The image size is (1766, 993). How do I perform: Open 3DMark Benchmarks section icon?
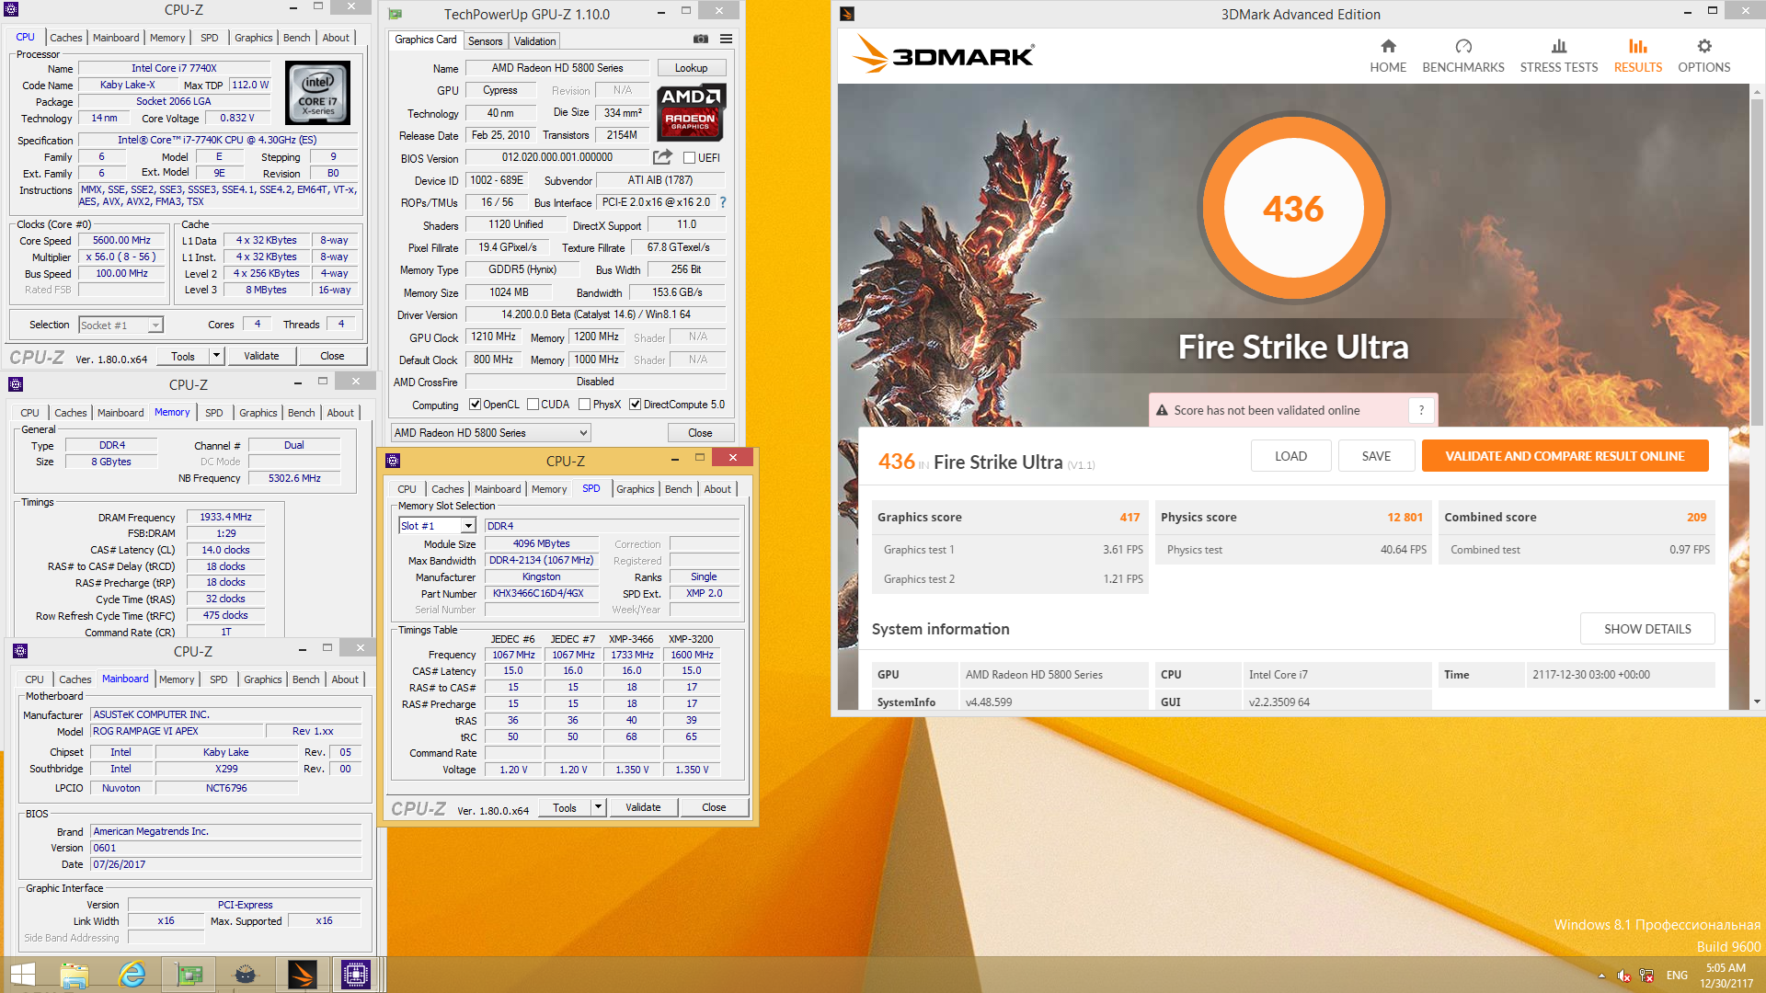[1463, 46]
